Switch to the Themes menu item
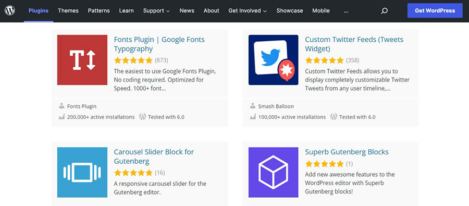Image resolution: width=469 pixels, height=206 pixels. (68, 11)
